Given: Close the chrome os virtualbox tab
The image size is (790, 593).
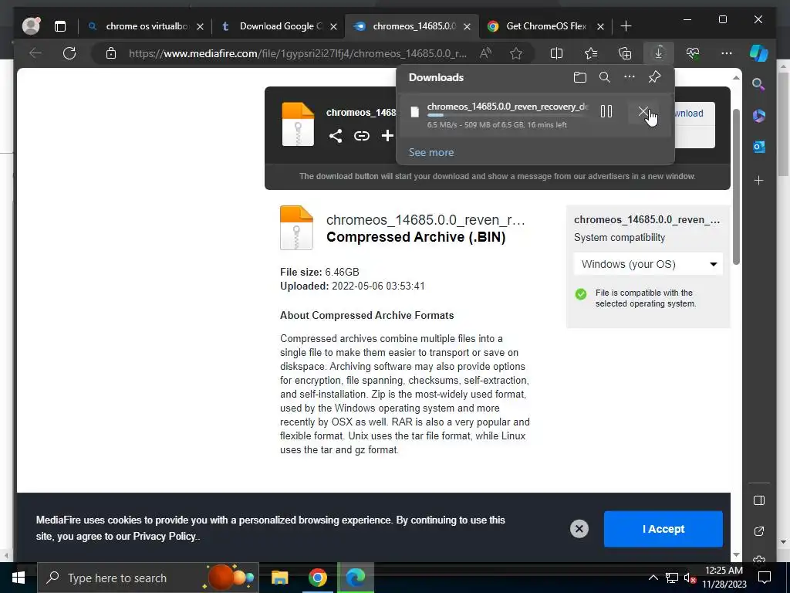Looking at the screenshot, I should click(x=200, y=27).
